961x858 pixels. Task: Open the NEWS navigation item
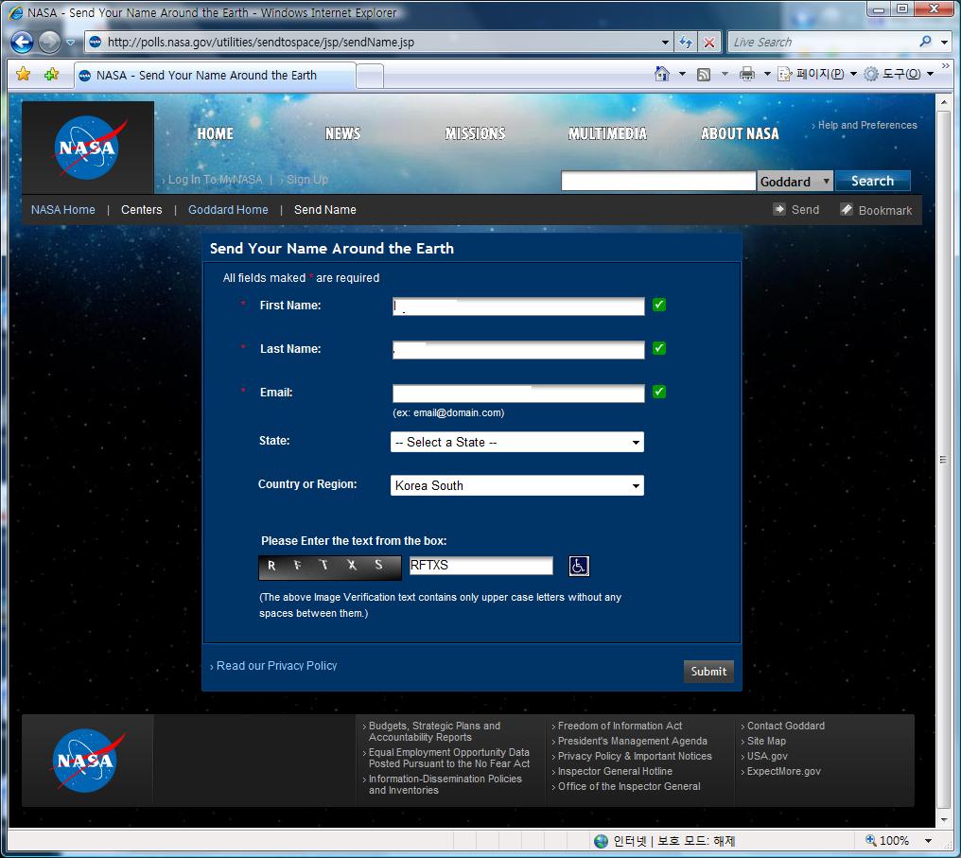tap(342, 133)
